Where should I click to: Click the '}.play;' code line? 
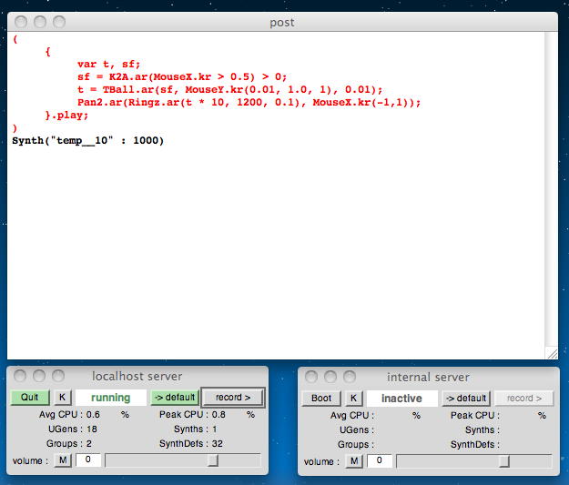point(66,116)
